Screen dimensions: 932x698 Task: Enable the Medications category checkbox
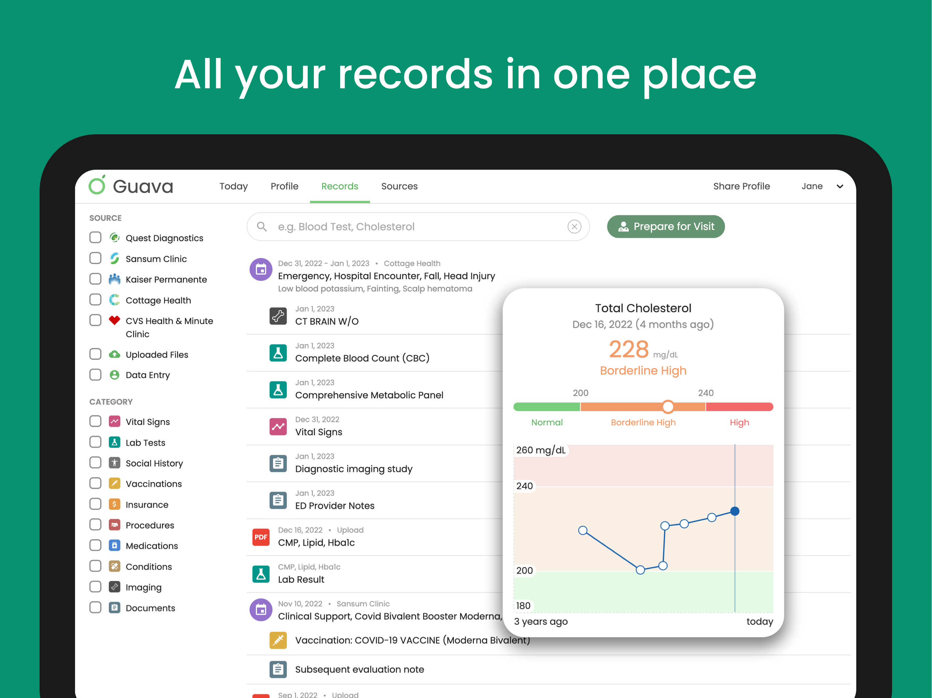(x=95, y=545)
